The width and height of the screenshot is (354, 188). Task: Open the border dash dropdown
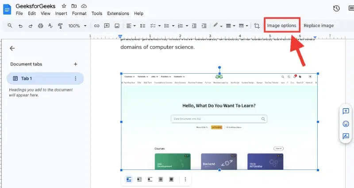coord(243,26)
